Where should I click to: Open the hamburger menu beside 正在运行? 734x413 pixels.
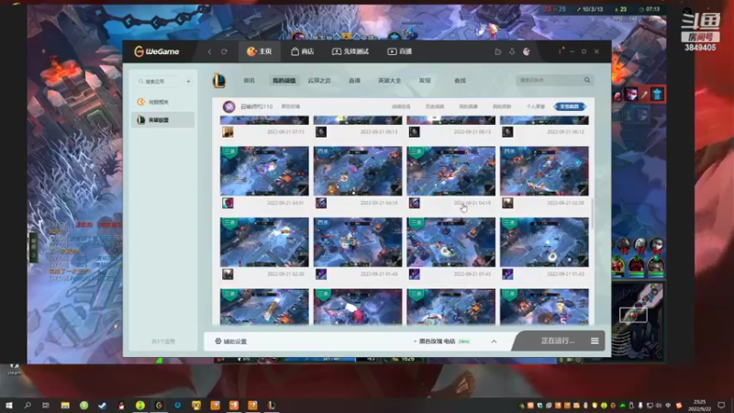595,340
